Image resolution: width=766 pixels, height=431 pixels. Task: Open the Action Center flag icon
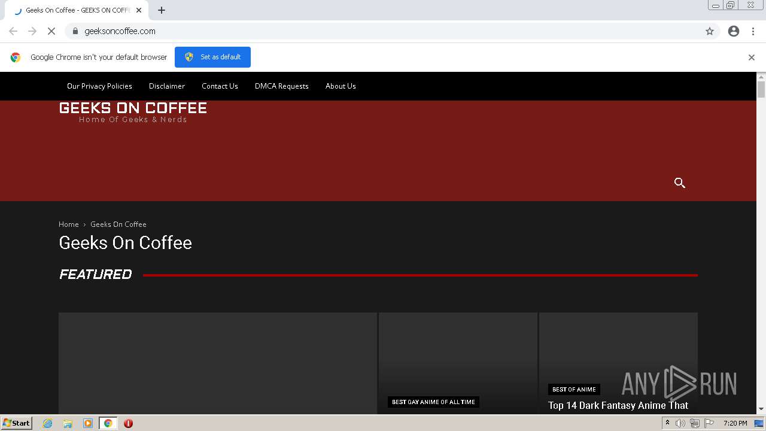pos(709,423)
